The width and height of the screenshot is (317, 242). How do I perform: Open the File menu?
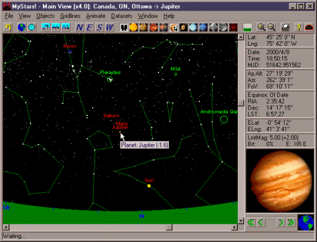click(9, 16)
